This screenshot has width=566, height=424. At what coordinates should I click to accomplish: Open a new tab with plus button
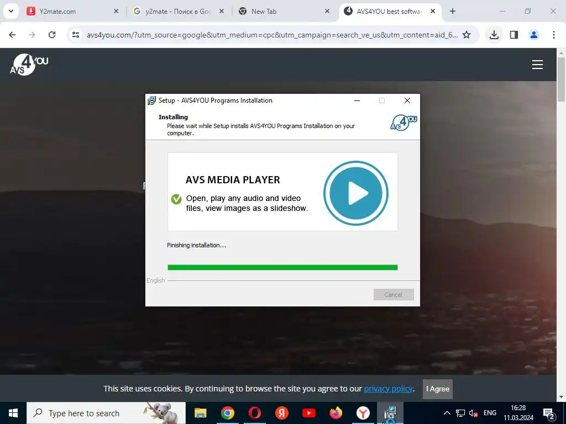453,11
